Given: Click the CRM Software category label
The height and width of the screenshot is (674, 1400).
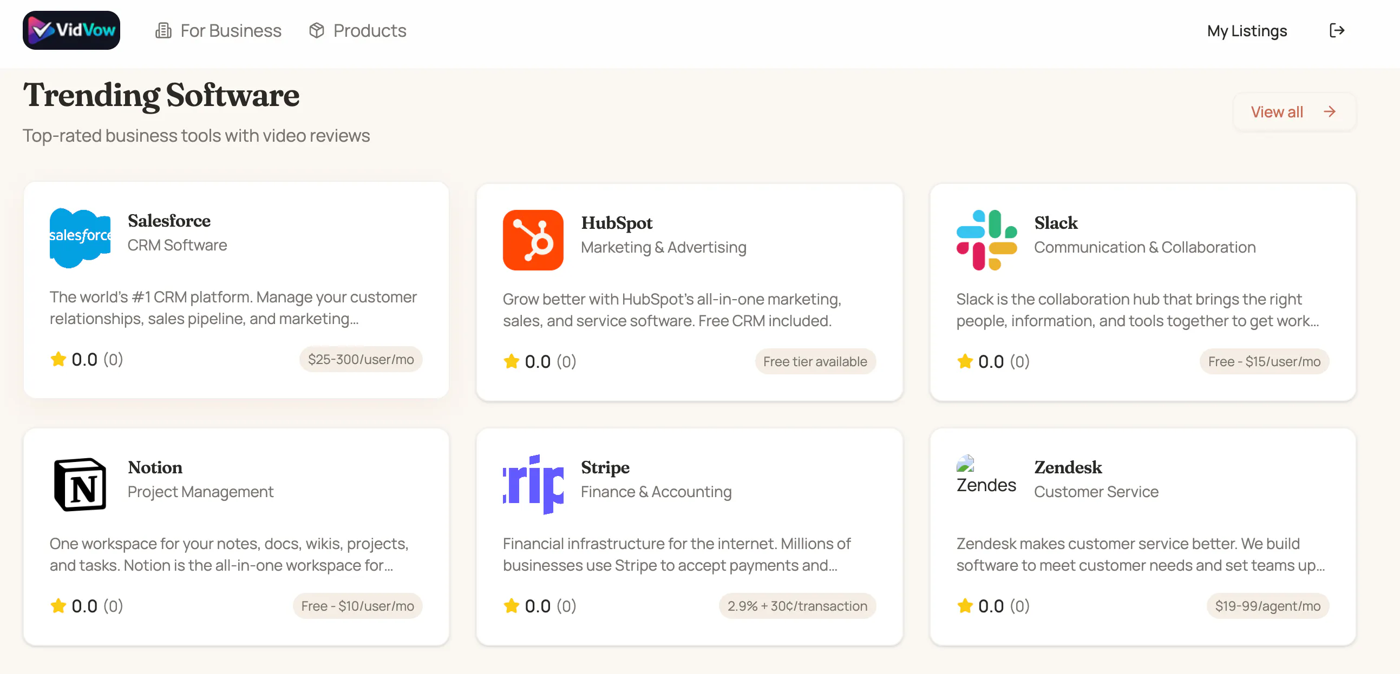Looking at the screenshot, I should 177,245.
